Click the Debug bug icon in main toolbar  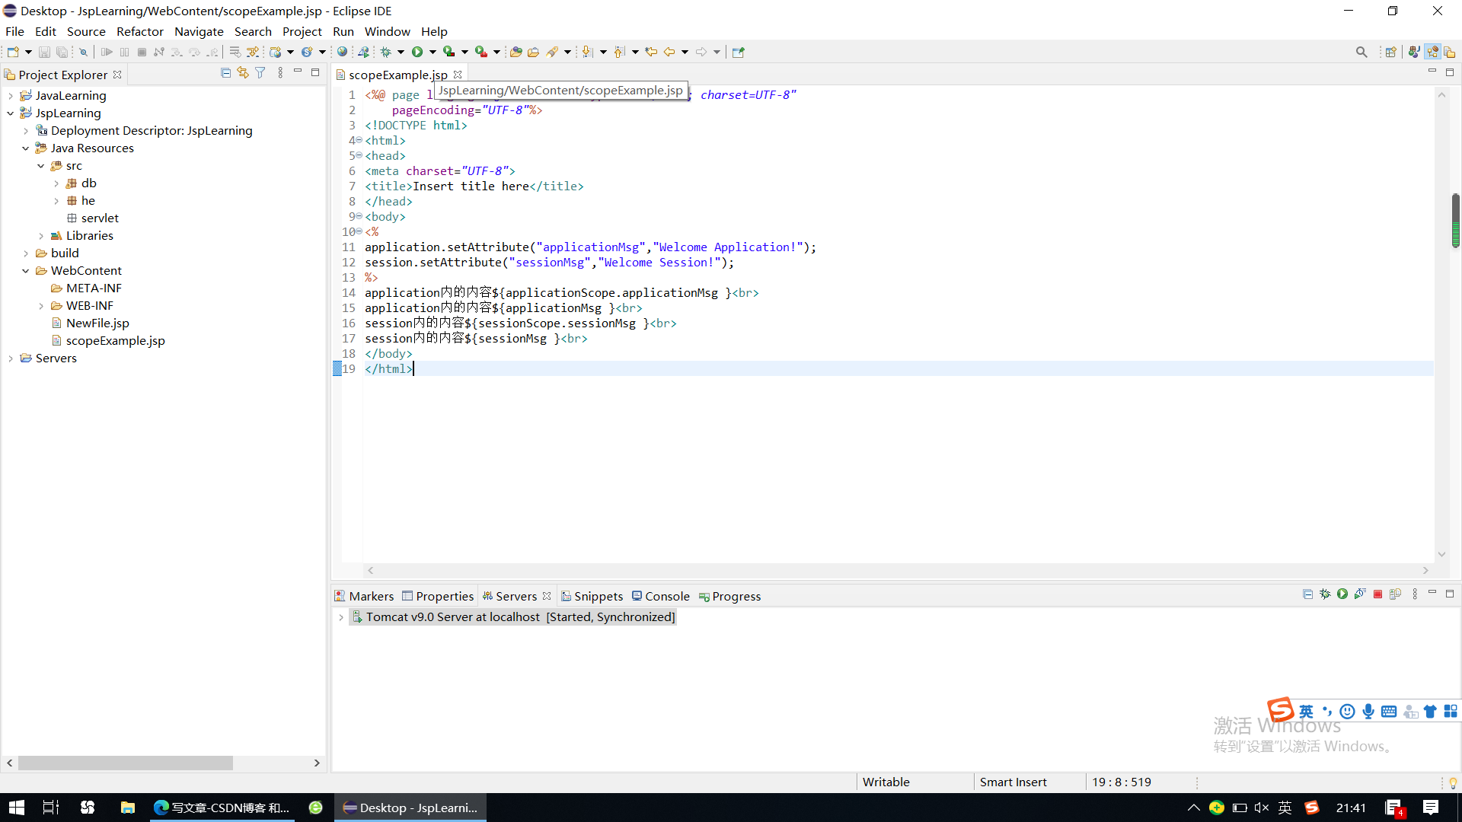click(x=386, y=52)
